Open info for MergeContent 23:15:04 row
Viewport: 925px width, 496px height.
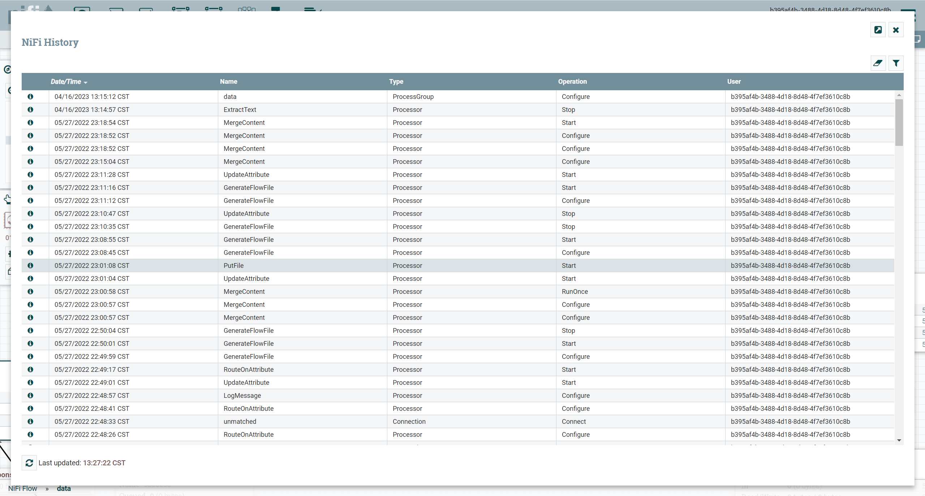tap(30, 161)
